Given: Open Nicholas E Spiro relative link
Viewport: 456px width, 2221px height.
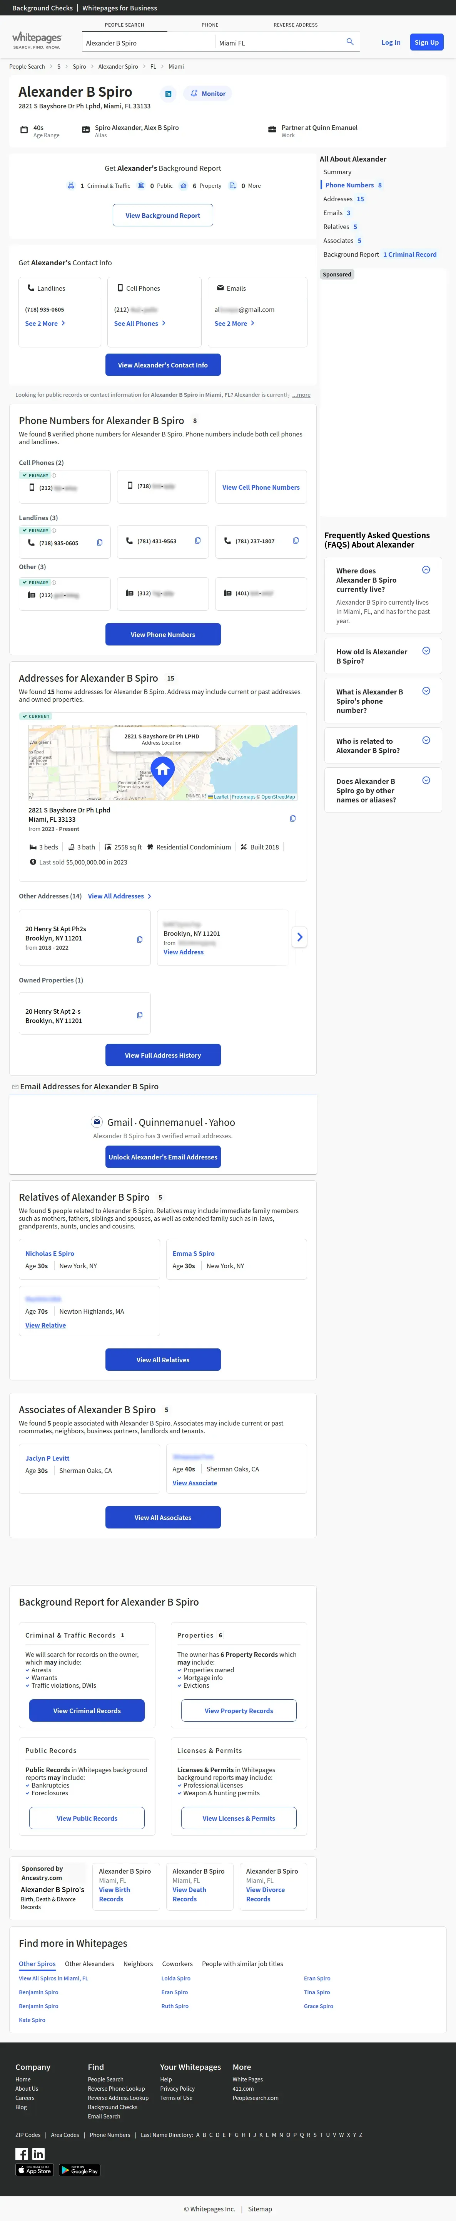Looking at the screenshot, I should click(x=50, y=1254).
